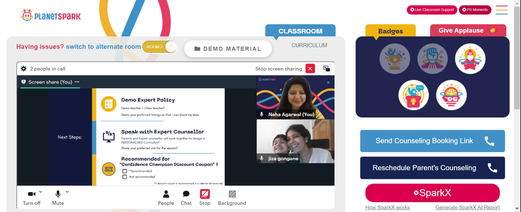
Task: Open PS Moments button
Action: (475, 9)
